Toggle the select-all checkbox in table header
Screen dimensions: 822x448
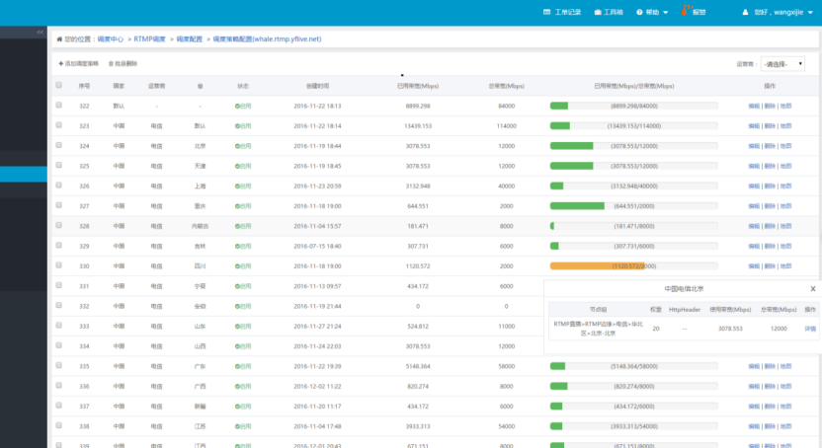58,85
